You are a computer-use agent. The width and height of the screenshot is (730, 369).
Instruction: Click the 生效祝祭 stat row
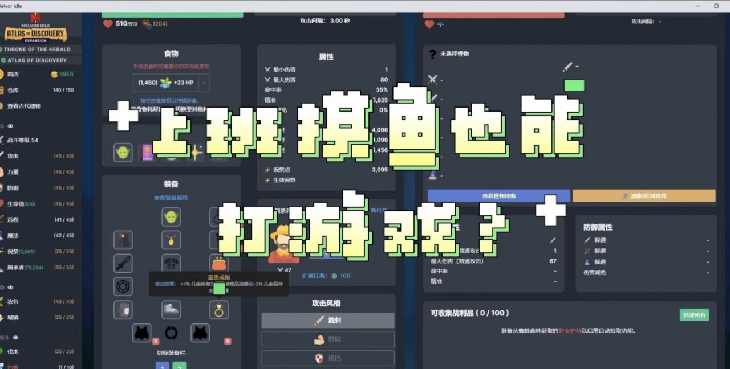(326, 180)
